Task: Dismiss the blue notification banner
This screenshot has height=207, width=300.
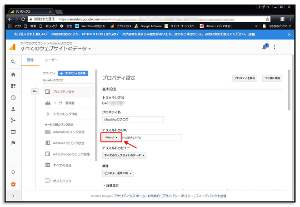Action: tap(289, 35)
